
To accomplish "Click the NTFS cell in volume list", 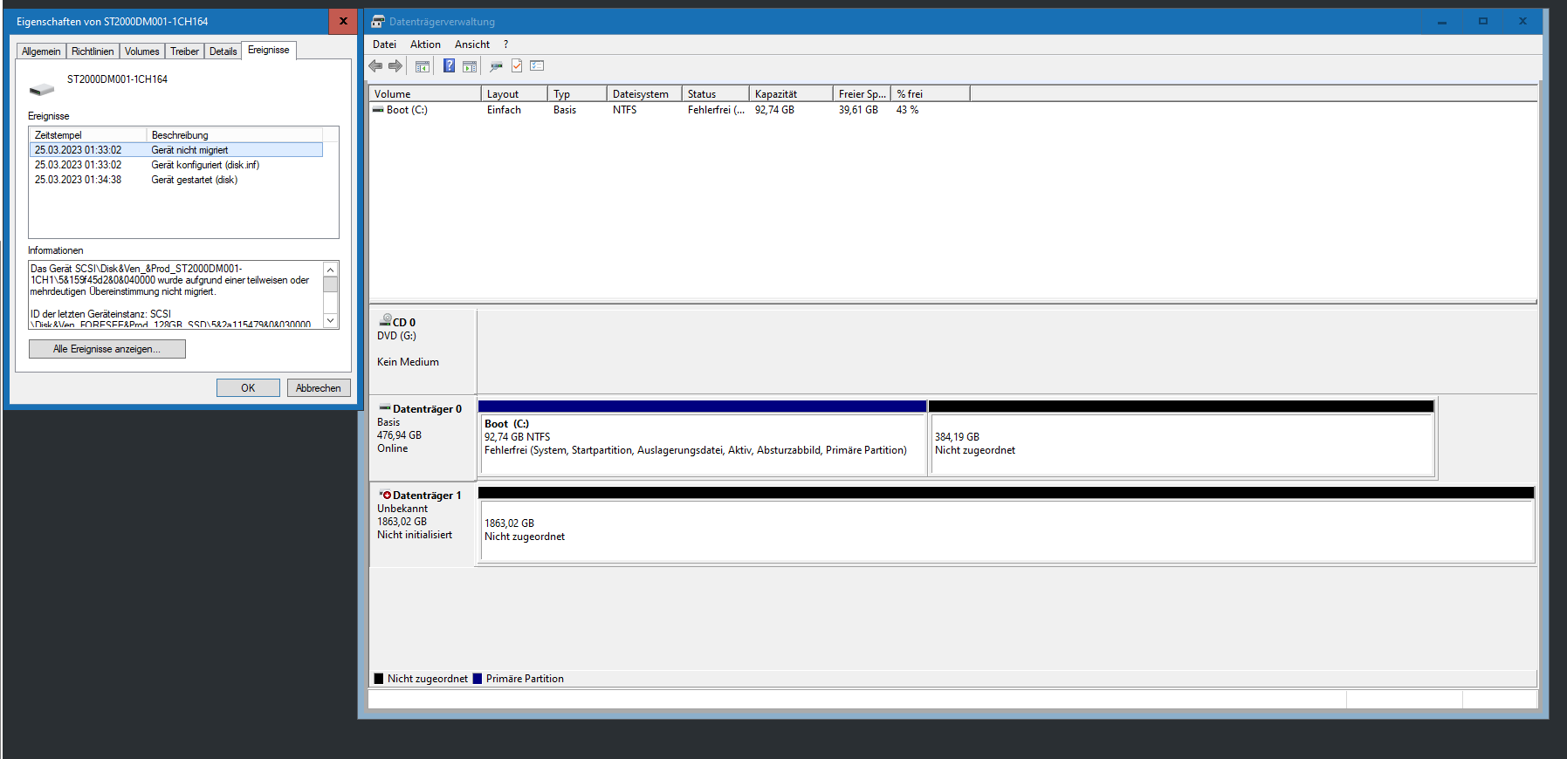I will tap(624, 110).
